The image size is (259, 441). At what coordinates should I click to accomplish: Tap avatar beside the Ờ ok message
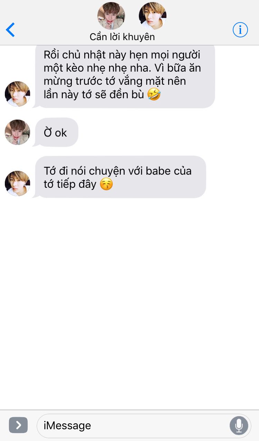pos(17,132)
